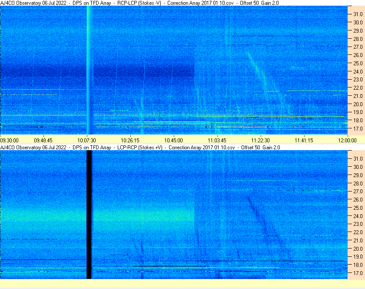Select 20.0 frequency label in LCP-RCP chart

[358, 249]
